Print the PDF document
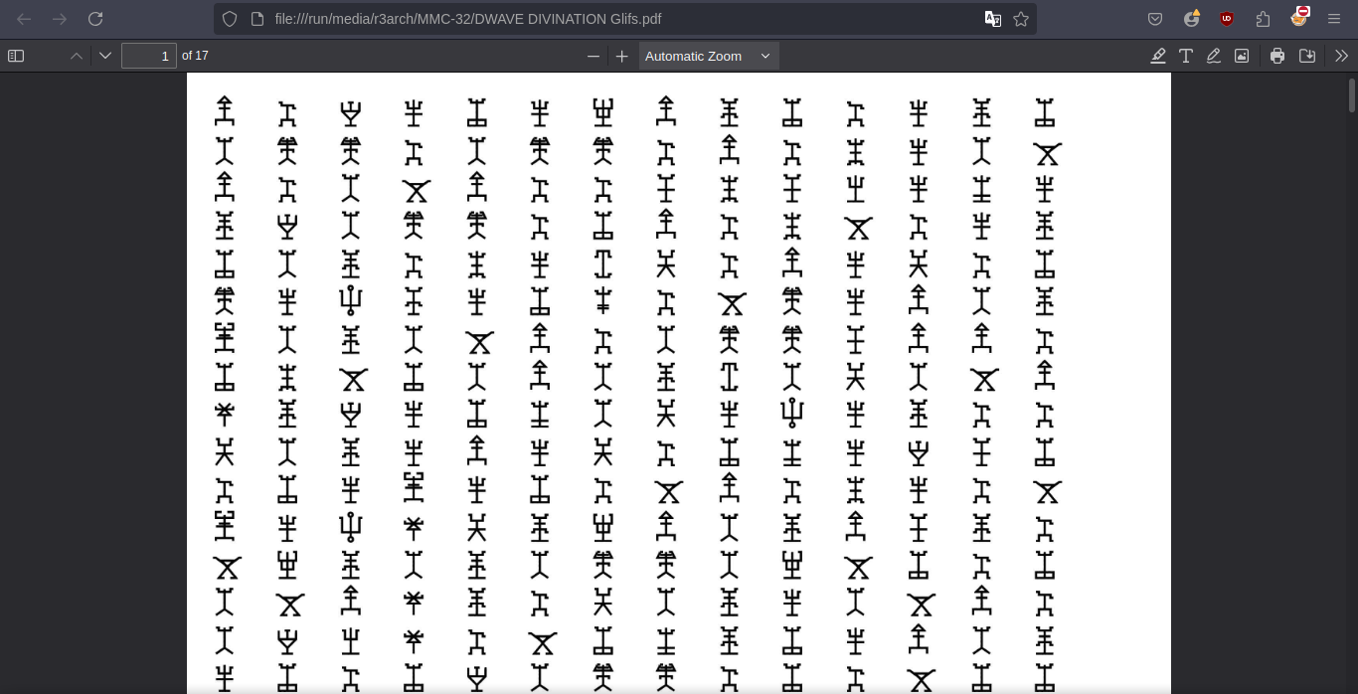The image size is (1358, 694). (1277, 56)
